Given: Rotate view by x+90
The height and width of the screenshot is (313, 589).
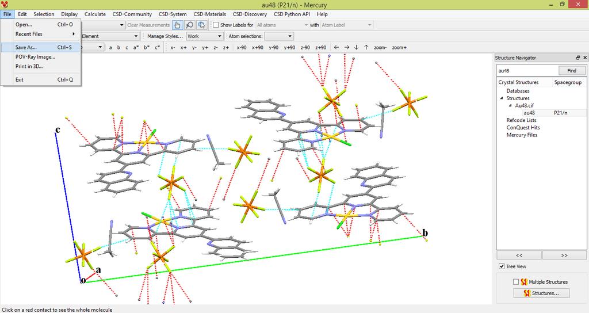Looking at the screenshot, I should coord(258,48).
